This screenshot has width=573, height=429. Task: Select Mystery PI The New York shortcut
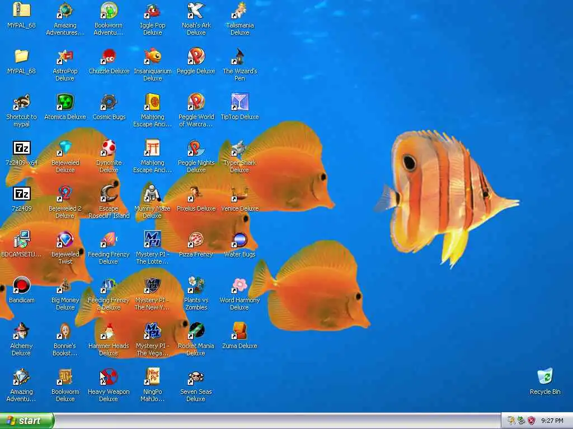tap(152, 285)
